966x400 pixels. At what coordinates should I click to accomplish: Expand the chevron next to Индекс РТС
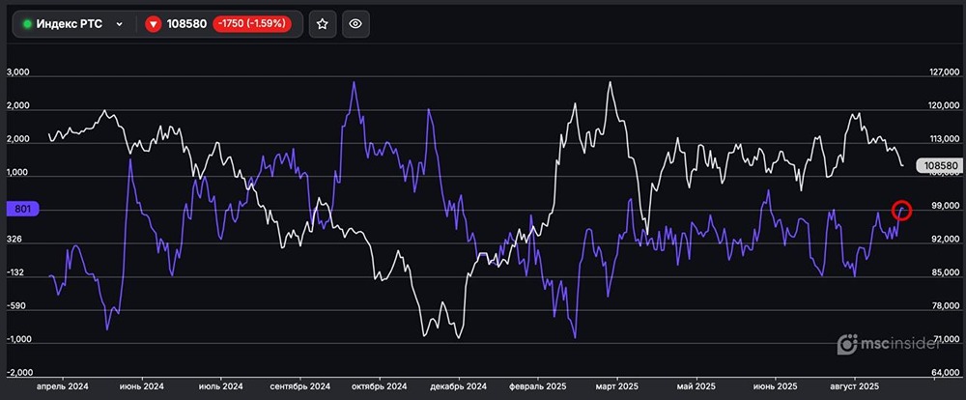pyautogui.click(x=119, y=24)
